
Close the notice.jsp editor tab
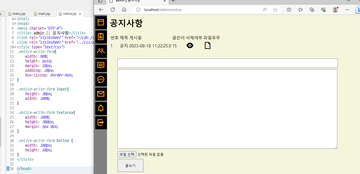coord(80,14)
